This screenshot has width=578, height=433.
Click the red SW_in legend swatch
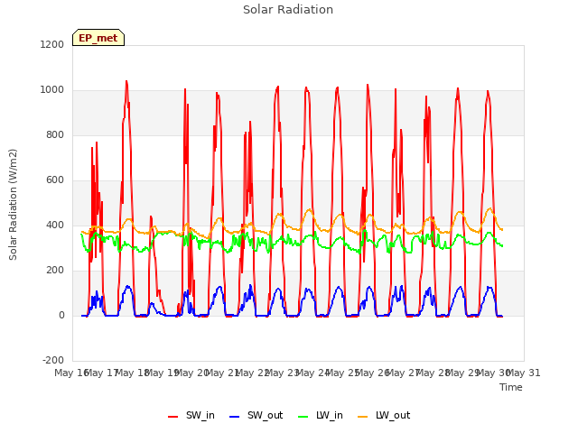click(172, 417)
